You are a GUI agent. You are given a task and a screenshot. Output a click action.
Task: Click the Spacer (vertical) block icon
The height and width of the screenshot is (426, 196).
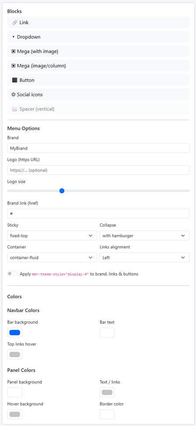(15, 109)
